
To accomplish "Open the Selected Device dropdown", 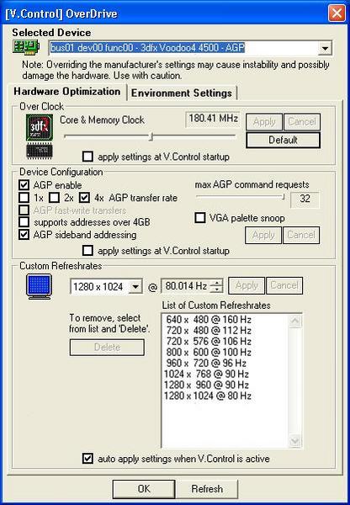I will click(x=325, y=48).
